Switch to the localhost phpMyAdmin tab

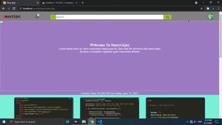pyautogui.click(x=60, y=3)
